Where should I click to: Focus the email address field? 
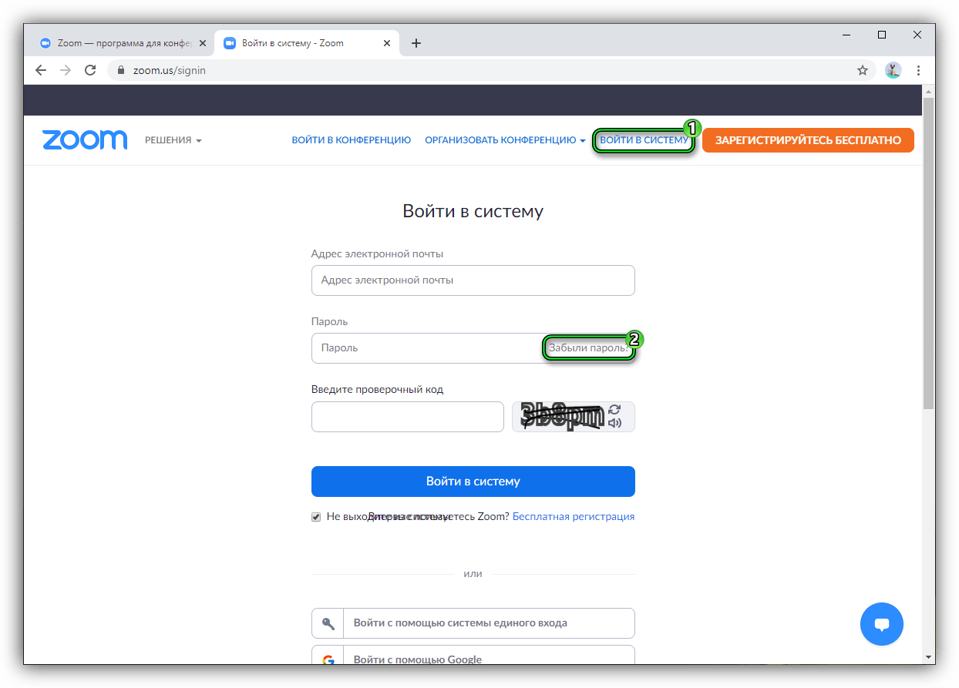(x=473, y=280)
